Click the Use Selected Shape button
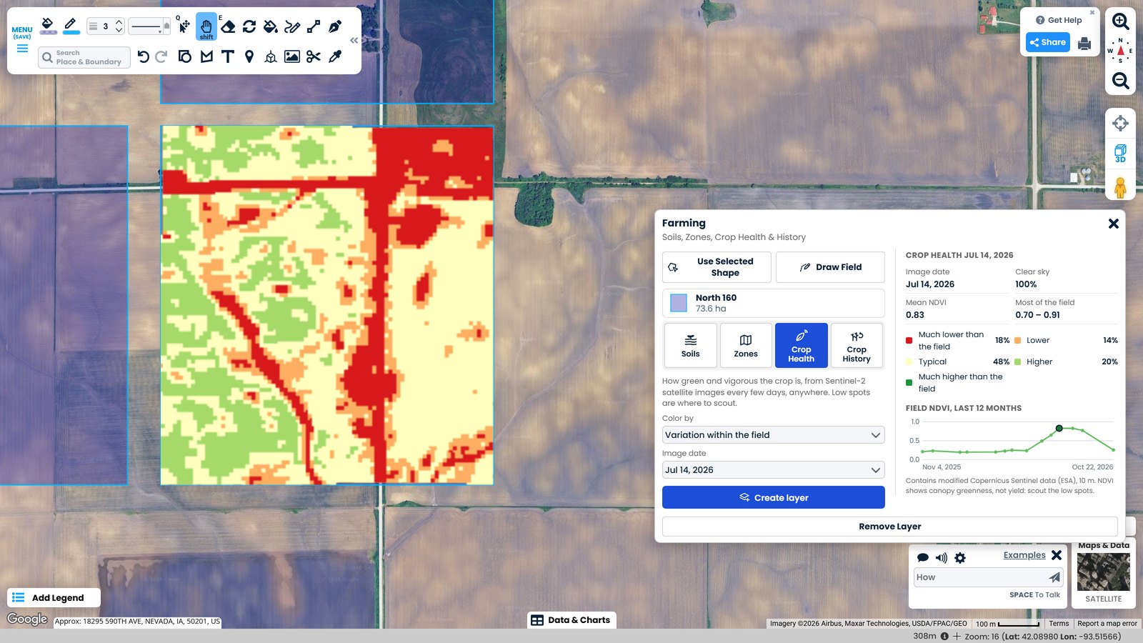Viewport: 1143px width, 643px height. coord(717,267)
